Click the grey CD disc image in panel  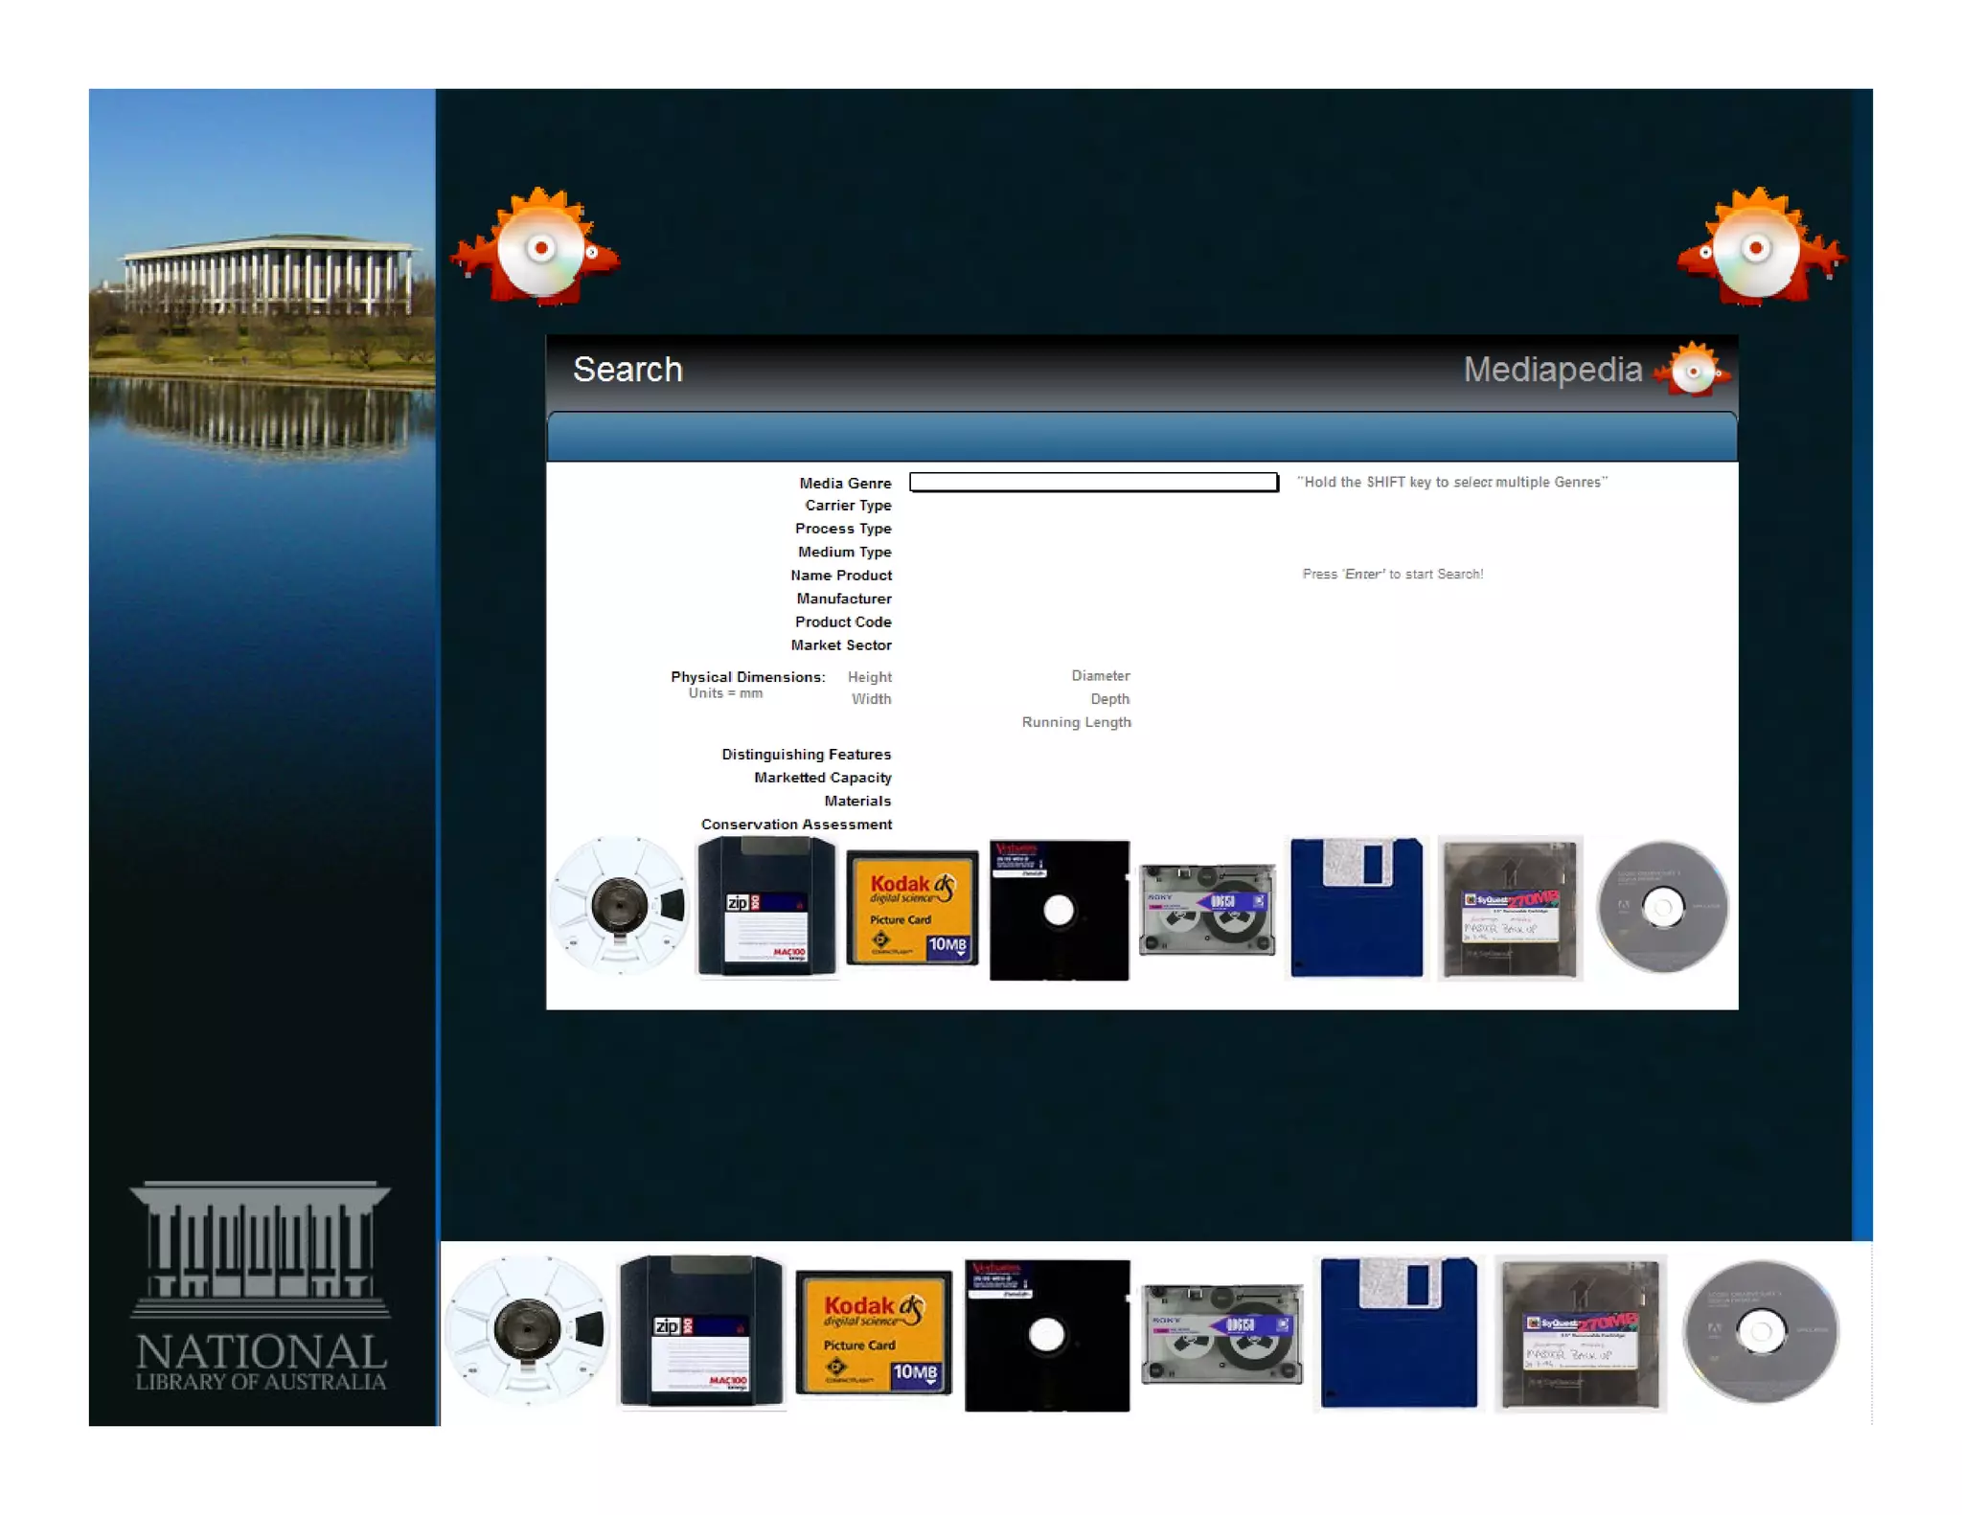click(x=1662, y=906)
